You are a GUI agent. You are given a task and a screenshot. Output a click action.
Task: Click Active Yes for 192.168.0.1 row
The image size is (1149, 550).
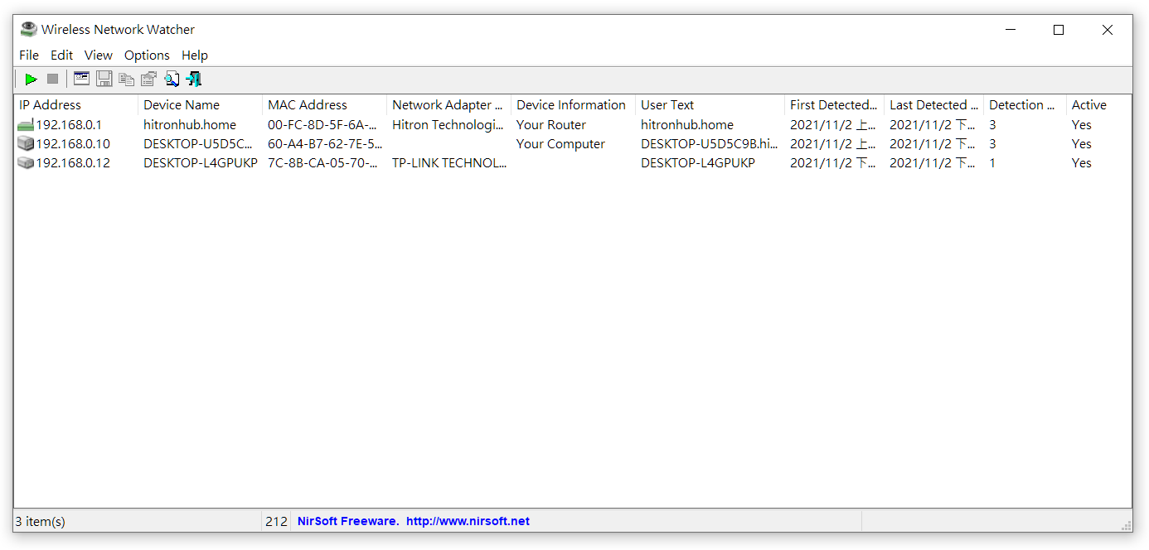click(1082, 125)
